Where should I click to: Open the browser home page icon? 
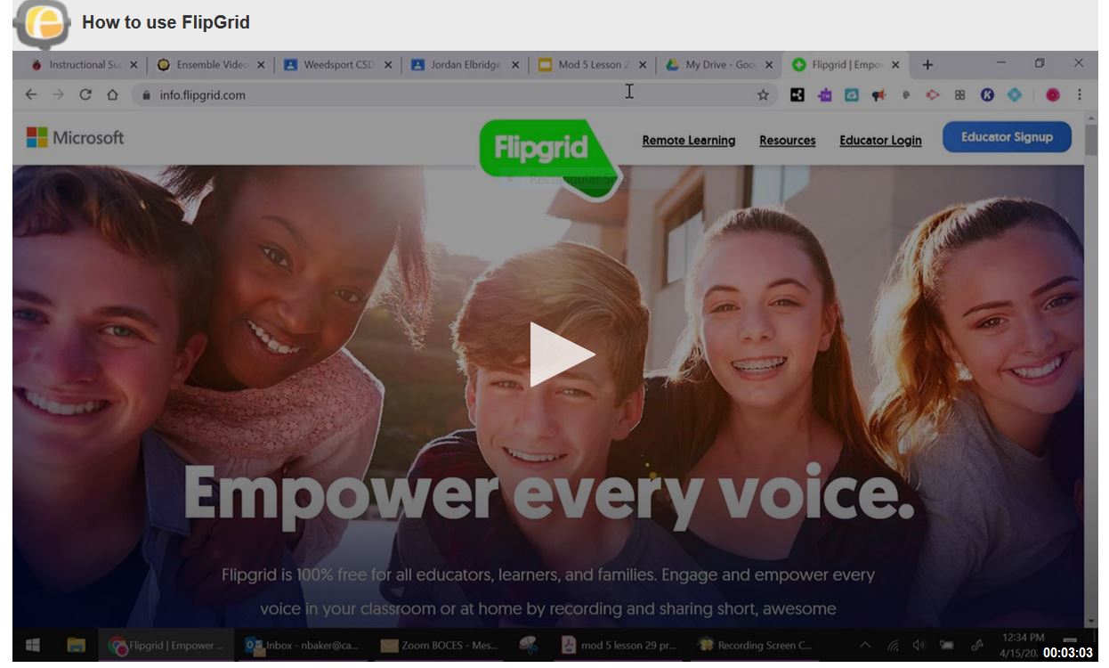(112, 94)
